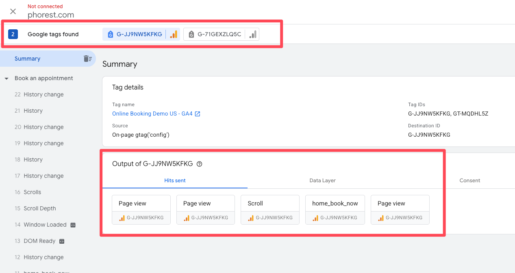Click the clear events icon beside Summary
The image size is (515, 273).
[x=87, y=59]
